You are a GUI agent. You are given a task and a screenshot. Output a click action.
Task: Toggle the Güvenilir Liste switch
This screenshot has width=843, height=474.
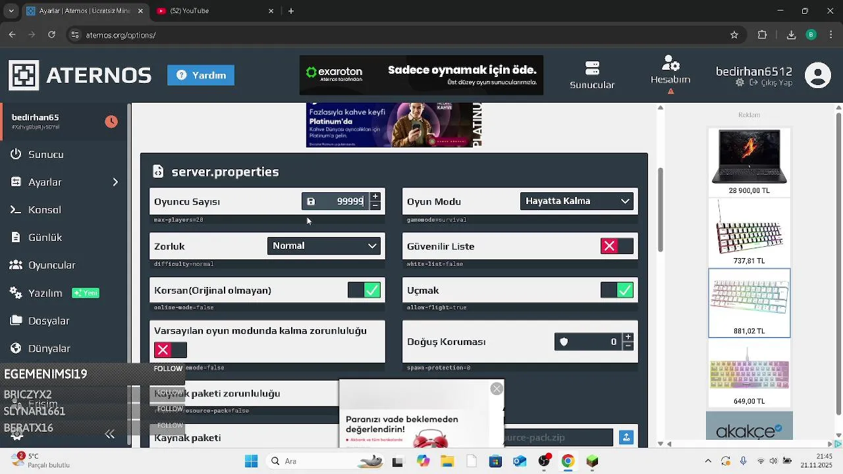[617, 246]
